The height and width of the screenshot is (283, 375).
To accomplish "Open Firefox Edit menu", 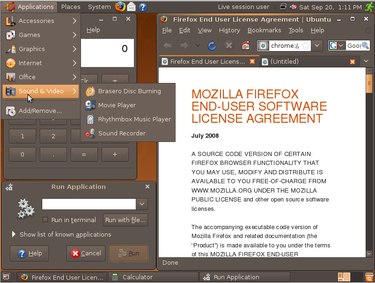I will 184,30.
